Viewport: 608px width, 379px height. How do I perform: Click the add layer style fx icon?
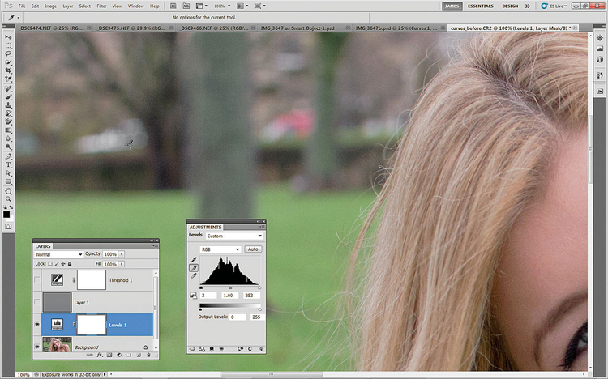click(100, 355)
